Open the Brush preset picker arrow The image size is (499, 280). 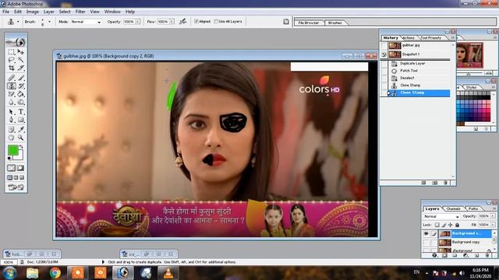(49, 22)
